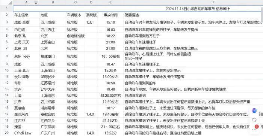Select the 创始标准版 cell
The width and height of the screenshot is (263, 136).
pos(76,36)
